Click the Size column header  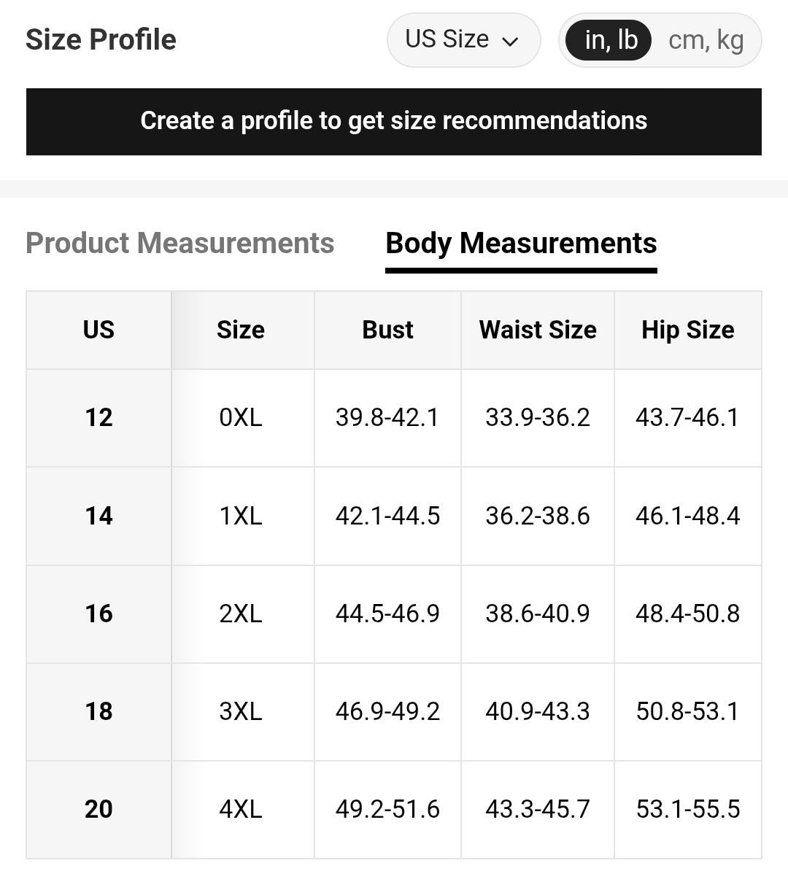click(x=241, y=330)
